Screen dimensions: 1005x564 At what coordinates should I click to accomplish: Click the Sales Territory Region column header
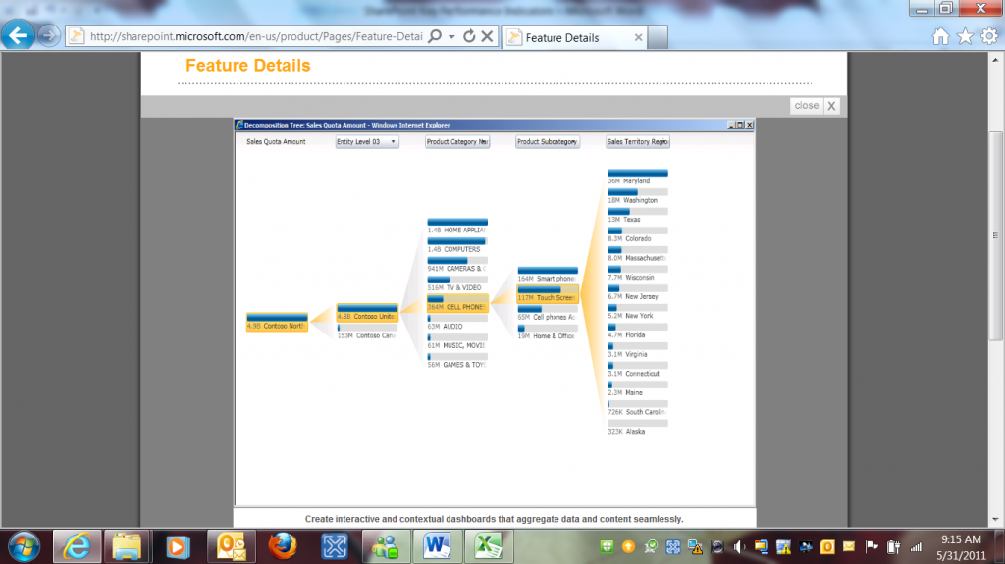(x=638, y=141)
